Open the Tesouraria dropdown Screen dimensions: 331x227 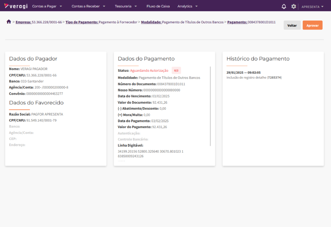[x=125, y=6]
